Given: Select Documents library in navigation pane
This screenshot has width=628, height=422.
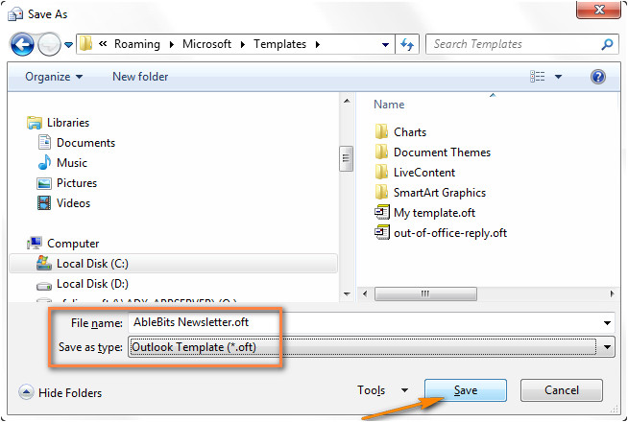Looking at the screenshot, I should (x=85, y=143).
